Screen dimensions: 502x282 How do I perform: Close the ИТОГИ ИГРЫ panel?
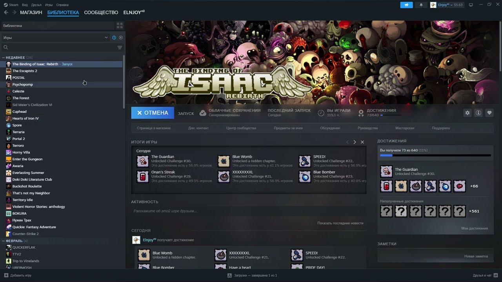[x=362, y=142]
